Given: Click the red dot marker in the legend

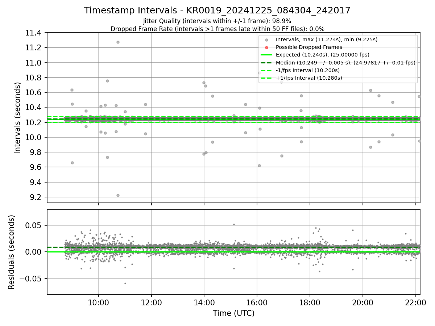Looking at the screenshot, I should (x=266, y=47).
